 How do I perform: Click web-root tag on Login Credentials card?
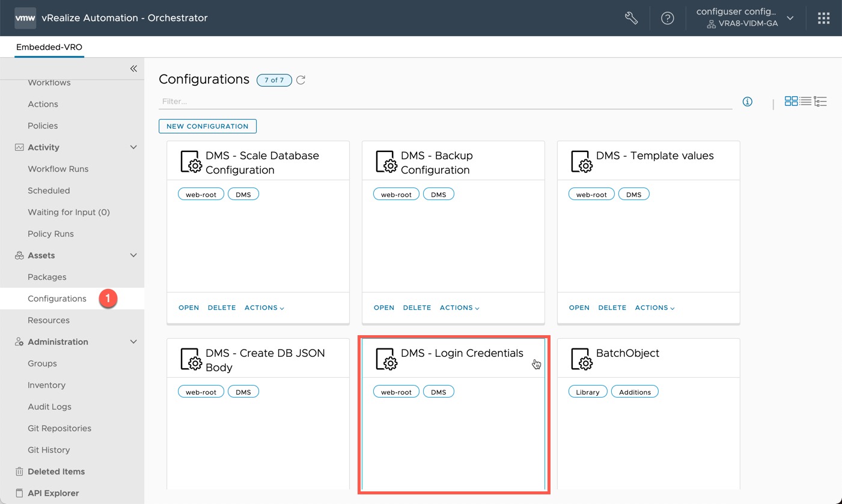[x=396, y=392]
